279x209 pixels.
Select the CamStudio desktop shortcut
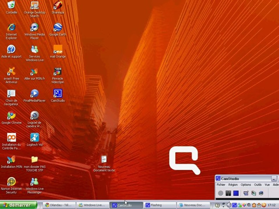[x=58, y=96]
